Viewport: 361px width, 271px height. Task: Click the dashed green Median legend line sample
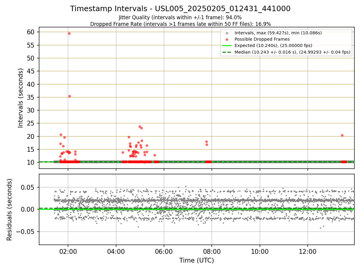(227, 52)
